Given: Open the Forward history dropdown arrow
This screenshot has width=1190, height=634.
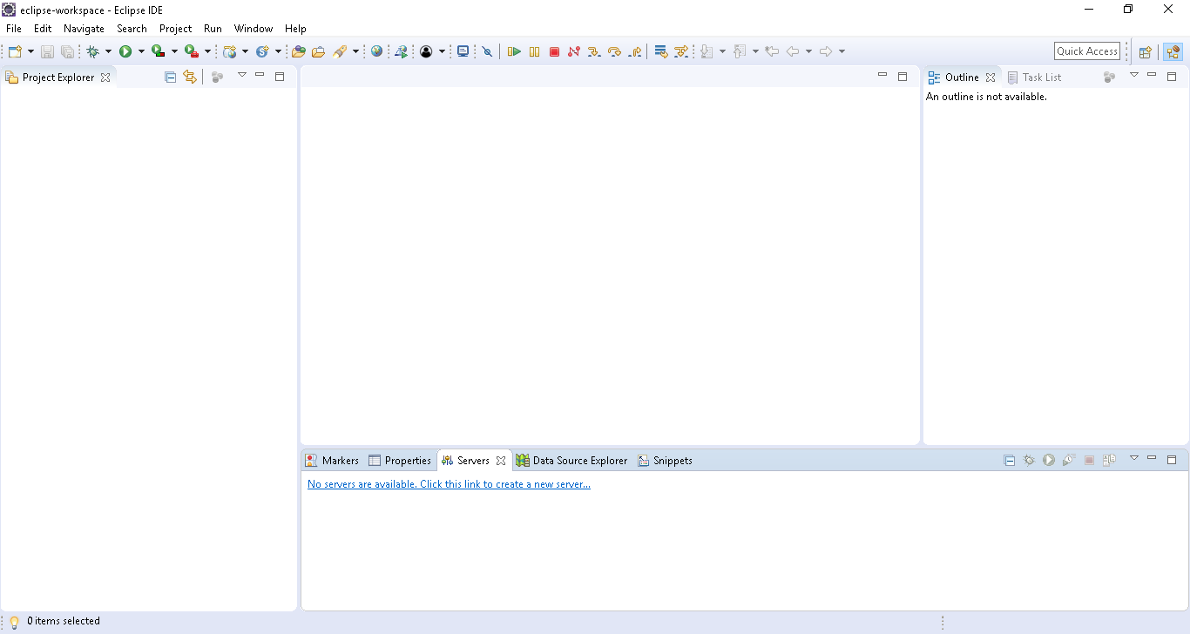Looking at the screenshot, I should tap(842, 51).
